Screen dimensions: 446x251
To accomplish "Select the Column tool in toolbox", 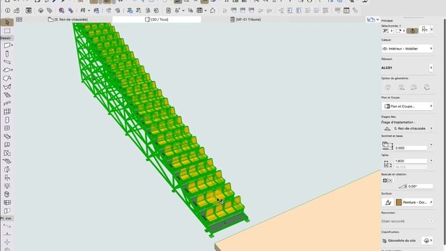I will click(x=7, y=54).
